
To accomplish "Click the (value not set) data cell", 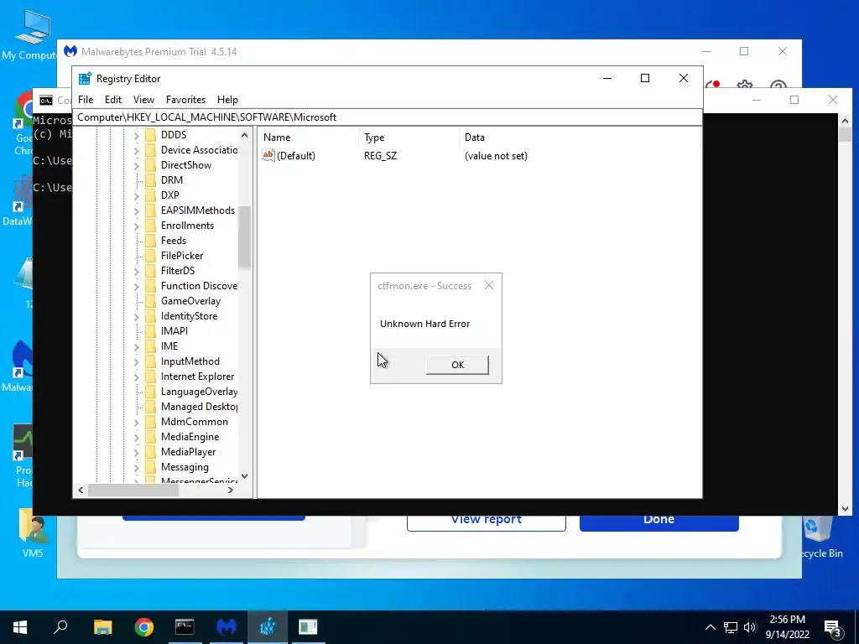I will click(496, 156).
